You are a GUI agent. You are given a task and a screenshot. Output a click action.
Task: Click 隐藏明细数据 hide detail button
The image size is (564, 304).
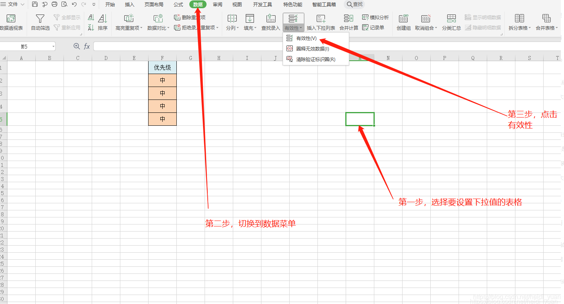(483, 28)
